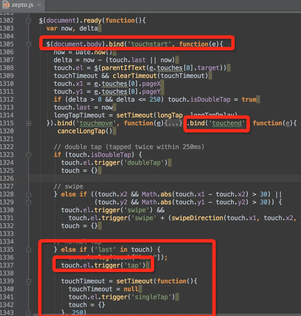Click line number 1326 in the gutter
301x316 pixels.
7,179
